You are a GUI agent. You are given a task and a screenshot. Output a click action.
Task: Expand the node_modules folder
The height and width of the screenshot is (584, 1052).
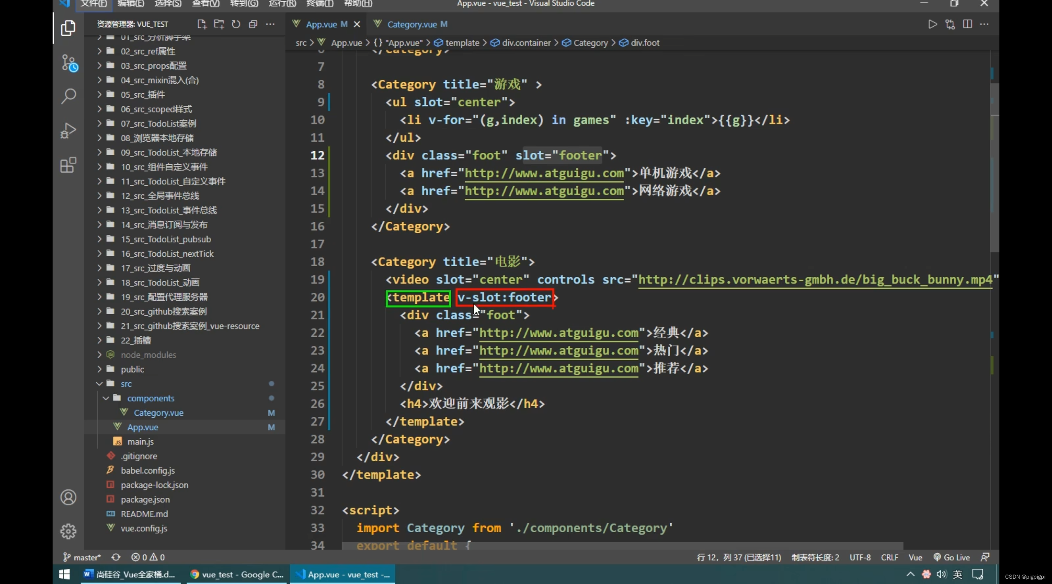185,355
